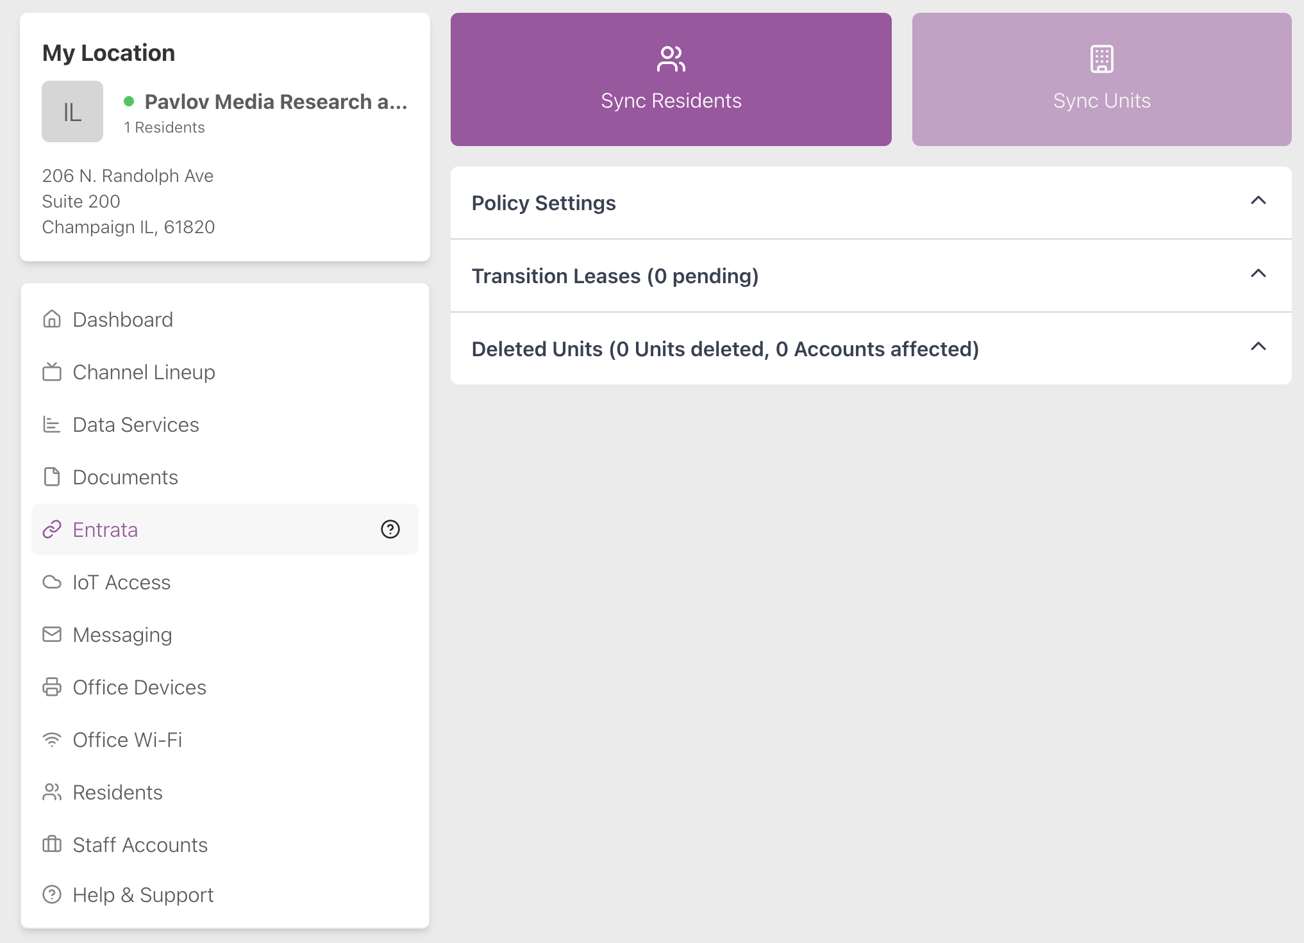Screen dimensions: 1304x943
Task: Open Office Wi-Fi settings
Action: click(x=225, y=739)
